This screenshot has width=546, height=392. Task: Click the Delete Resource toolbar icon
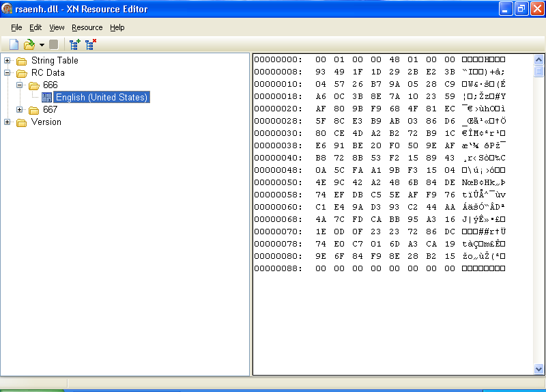tap(90, 44)
